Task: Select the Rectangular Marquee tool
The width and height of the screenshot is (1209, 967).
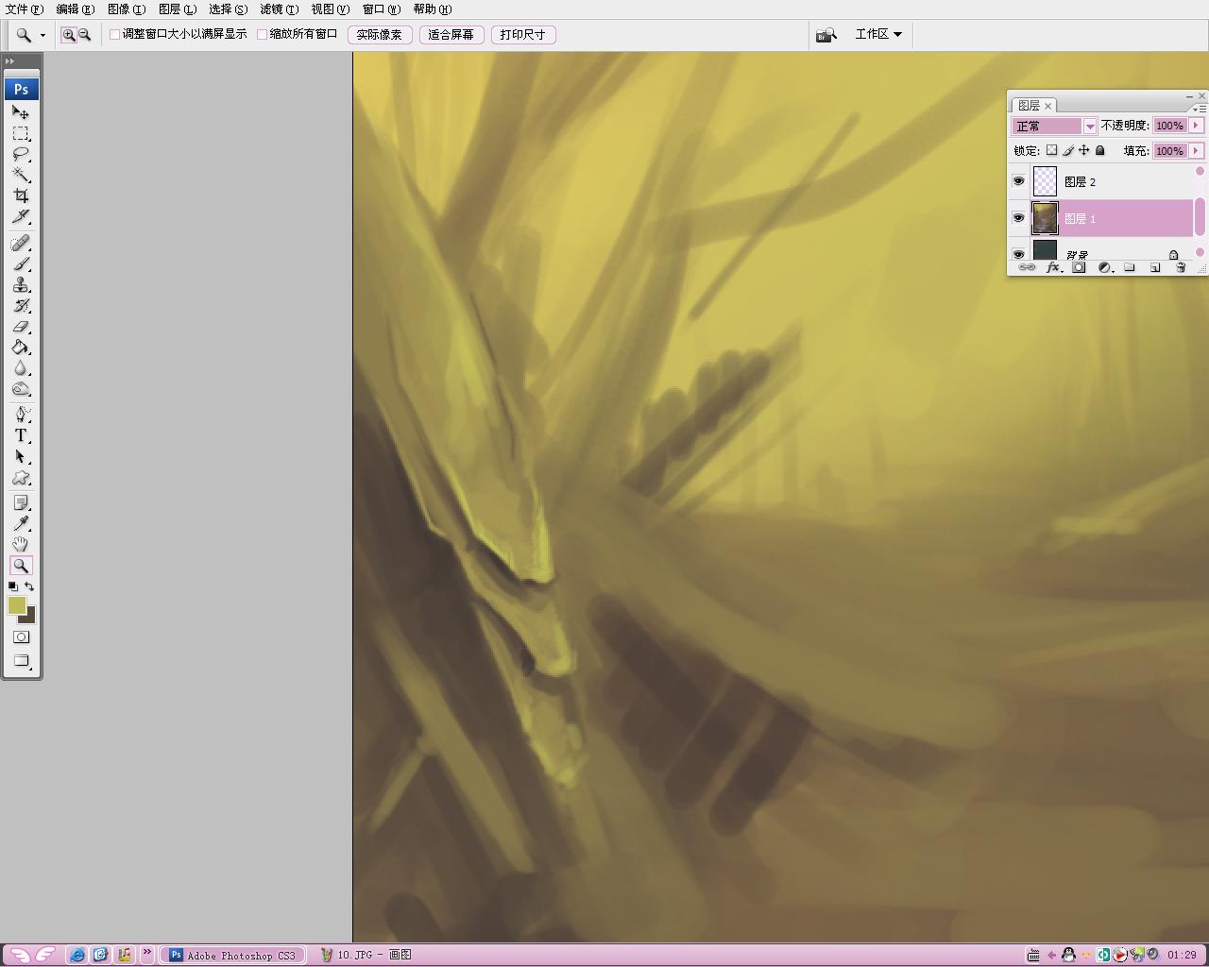Action: (21, 133)
